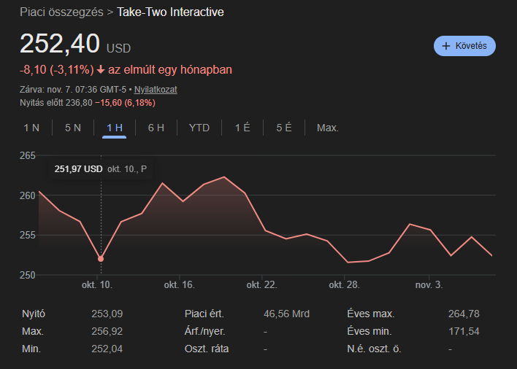This screenshot has width=517, height=369.
Task: Click the Követés follow button
Action: (x=464, y=46)
